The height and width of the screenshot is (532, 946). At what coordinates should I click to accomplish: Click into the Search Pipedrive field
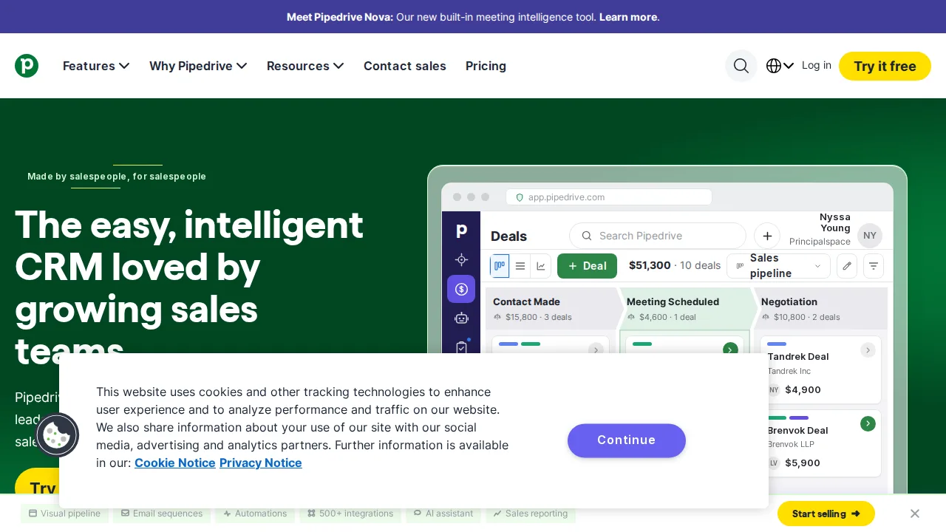[658, 236]
